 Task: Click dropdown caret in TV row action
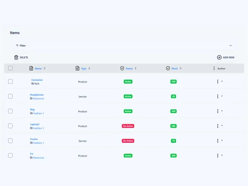[x=222, y=155]
